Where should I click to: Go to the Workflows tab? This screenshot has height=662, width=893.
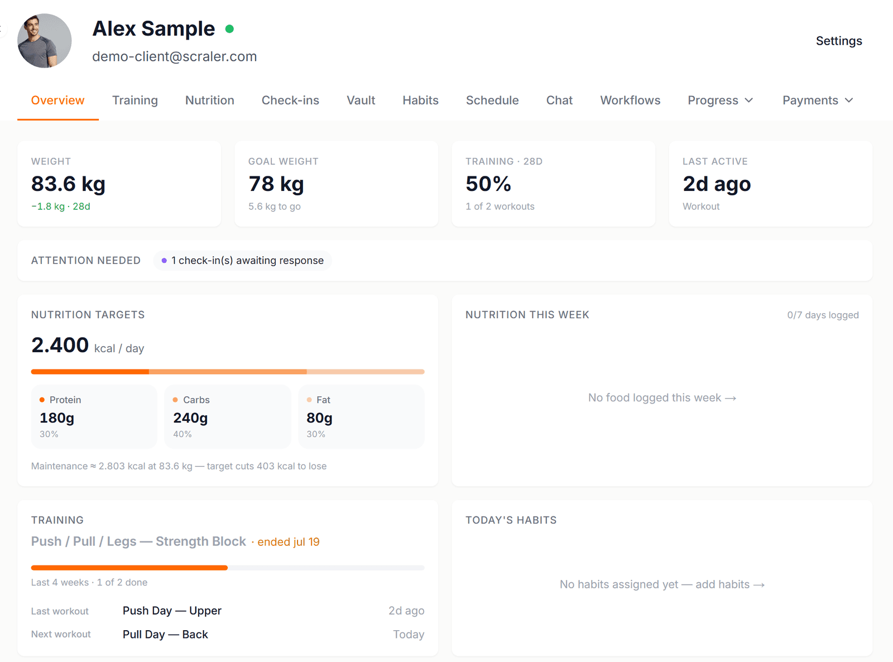(630, 100)
